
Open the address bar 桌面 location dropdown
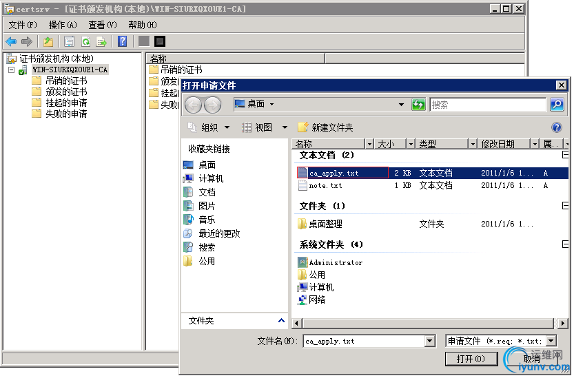click(x=401, y=105)
